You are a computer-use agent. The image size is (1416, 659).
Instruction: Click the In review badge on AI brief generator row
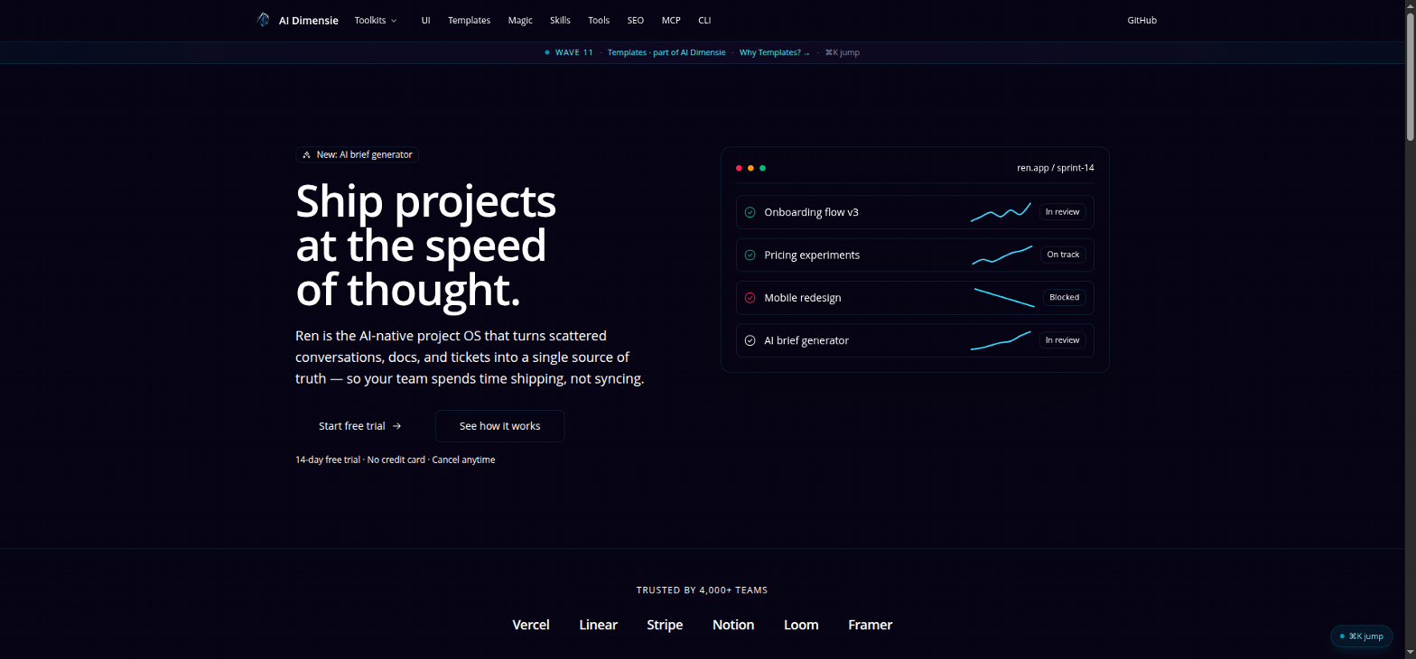coord(1062,340)
